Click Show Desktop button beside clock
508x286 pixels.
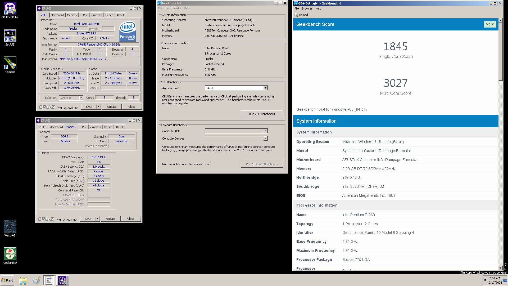[x=505, y=280]
